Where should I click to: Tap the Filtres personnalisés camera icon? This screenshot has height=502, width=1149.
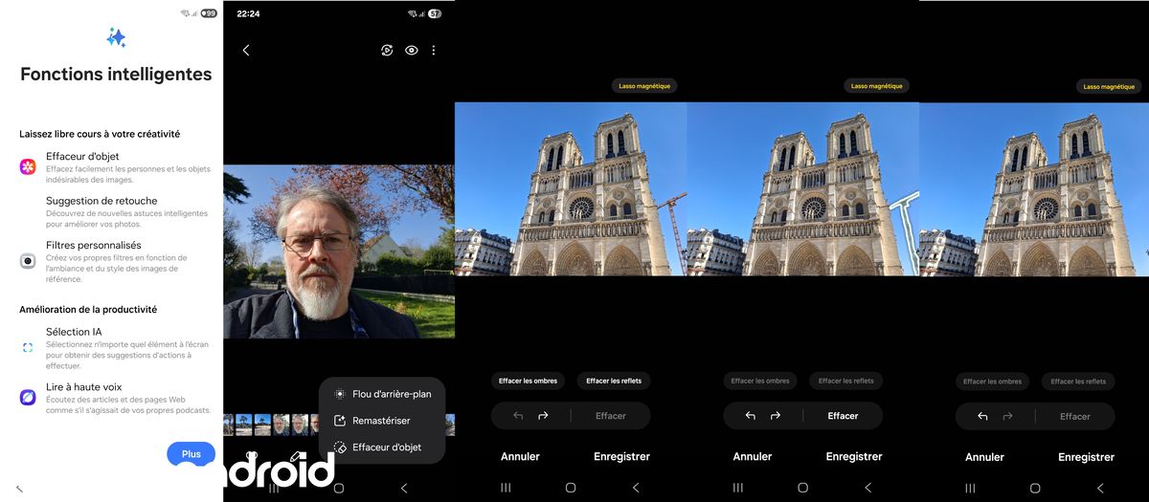(28, 261)
